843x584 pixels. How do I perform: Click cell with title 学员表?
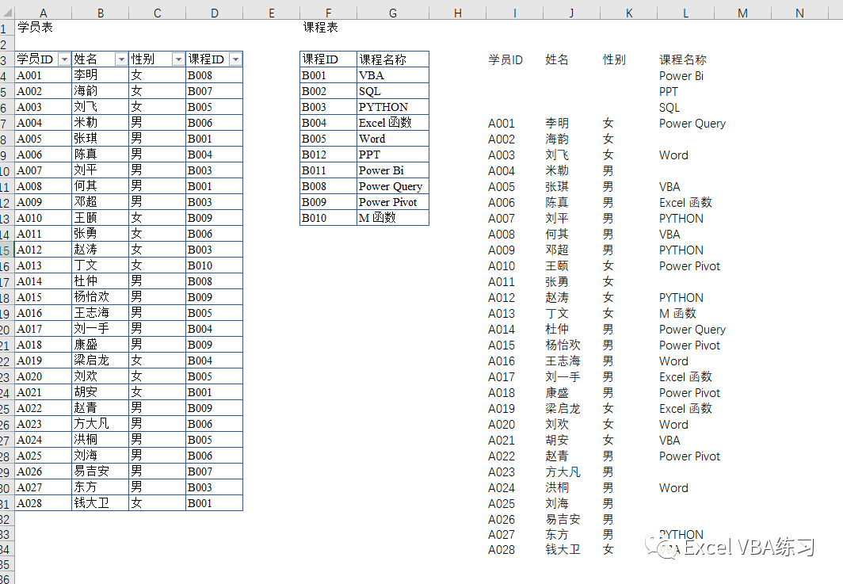click(x=36, y=28)
